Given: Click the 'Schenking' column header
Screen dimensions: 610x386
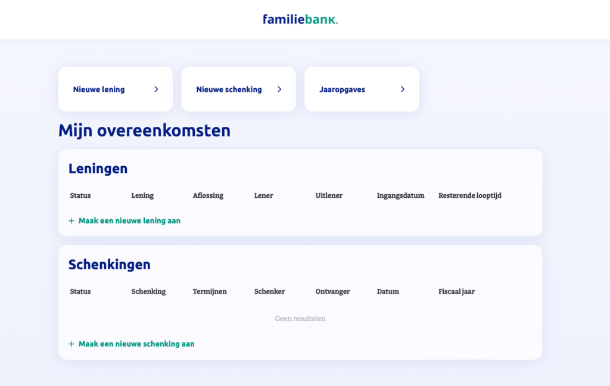Looking at the screenshot, I should [x=148, y=291].
